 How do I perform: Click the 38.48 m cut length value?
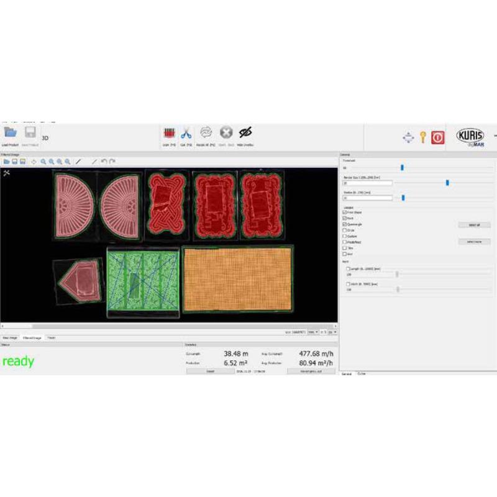click(x=236, y=353)
